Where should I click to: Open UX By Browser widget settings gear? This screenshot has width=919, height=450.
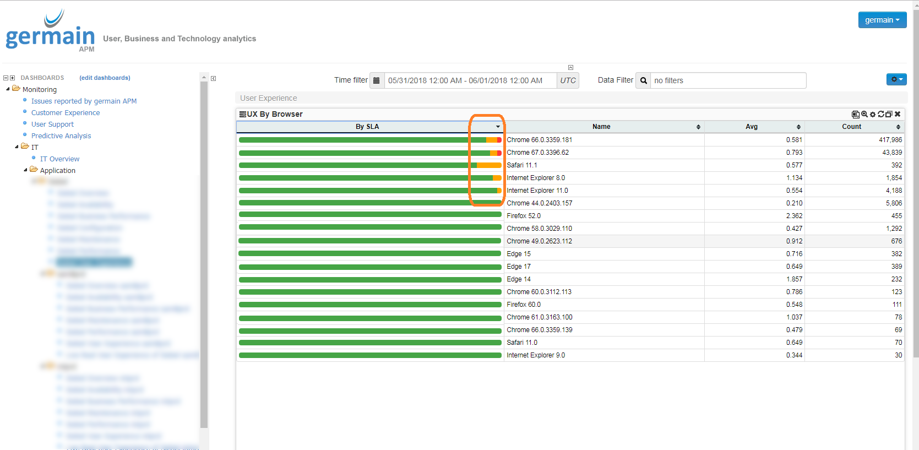click(x=873, y=114)
